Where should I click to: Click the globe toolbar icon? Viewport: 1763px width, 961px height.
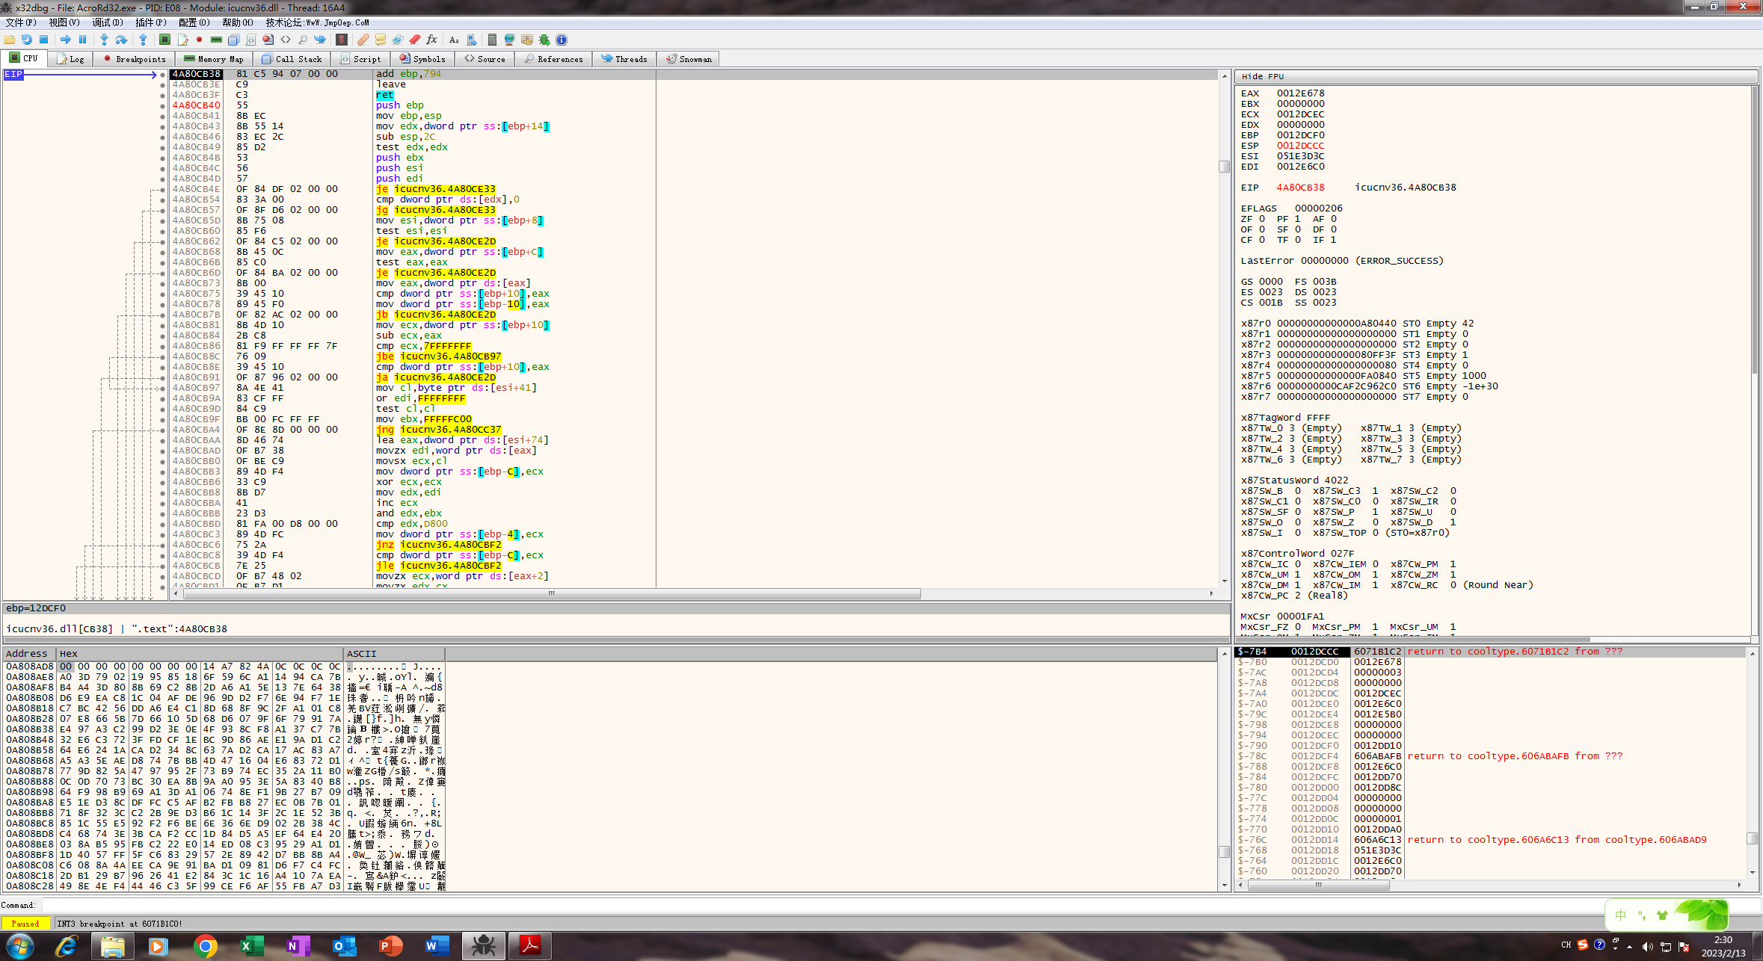click(510, 40)
